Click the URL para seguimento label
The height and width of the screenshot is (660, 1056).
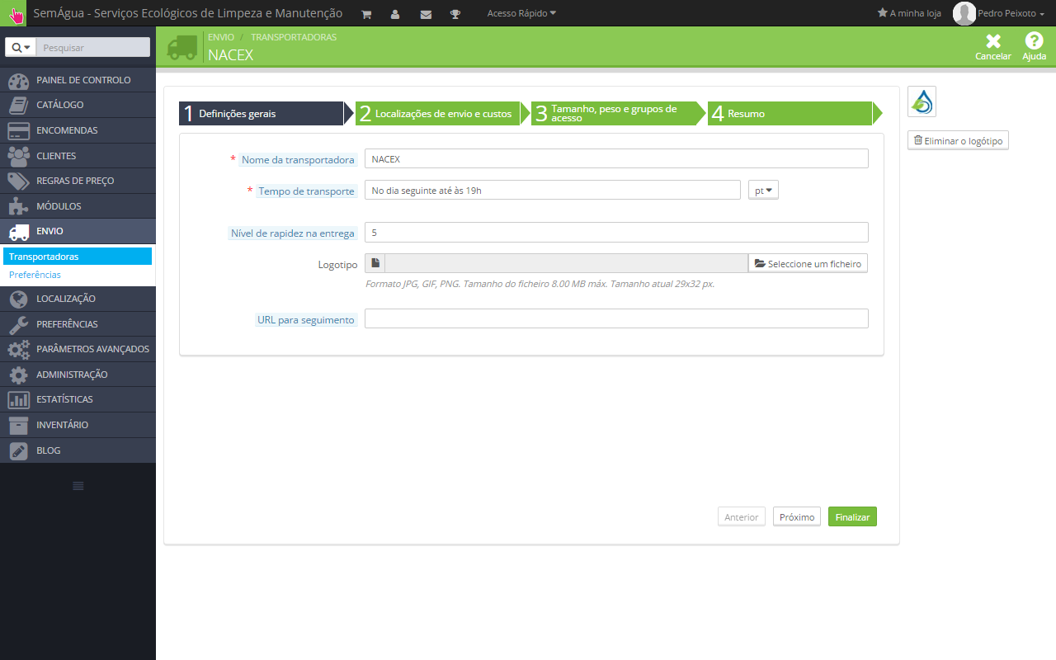tap(306, 320)
